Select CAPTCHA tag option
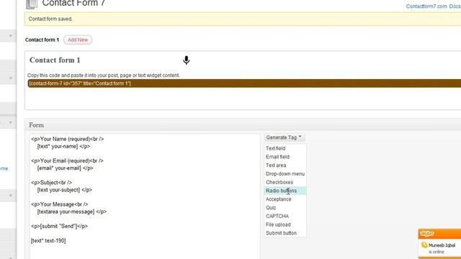Screen dimensions: 461x259 (x=277, y=216)
